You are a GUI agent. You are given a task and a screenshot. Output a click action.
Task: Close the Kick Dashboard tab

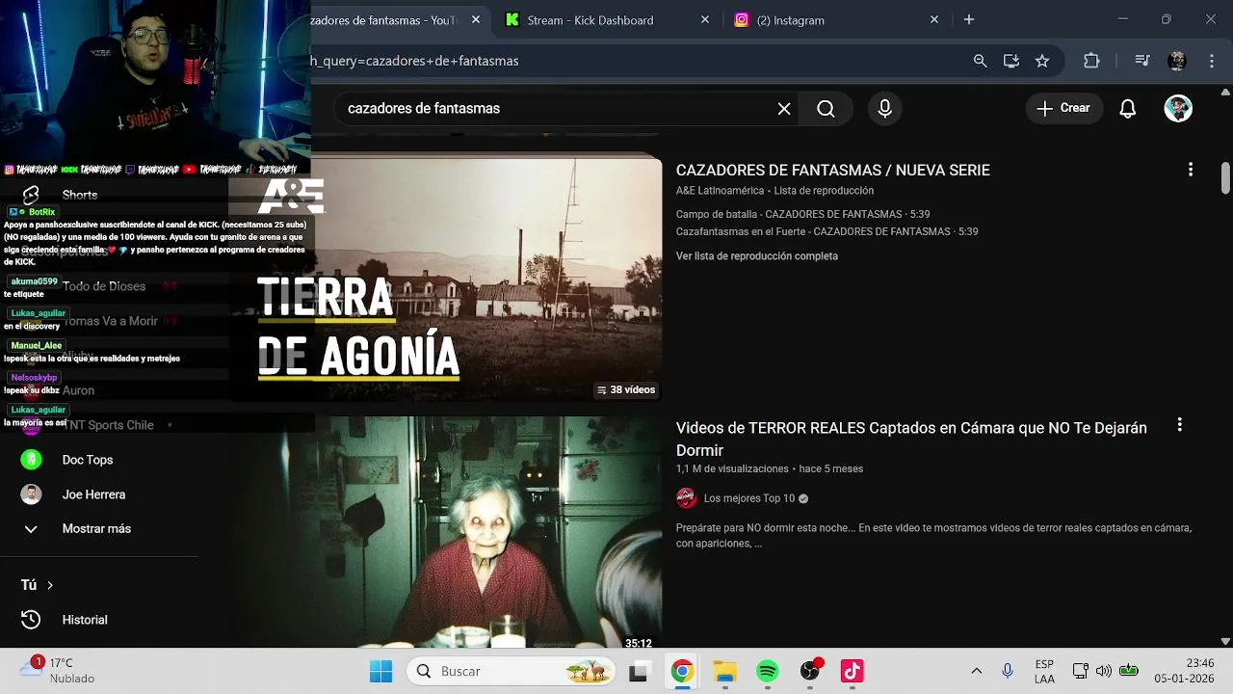tap(704, 19)
